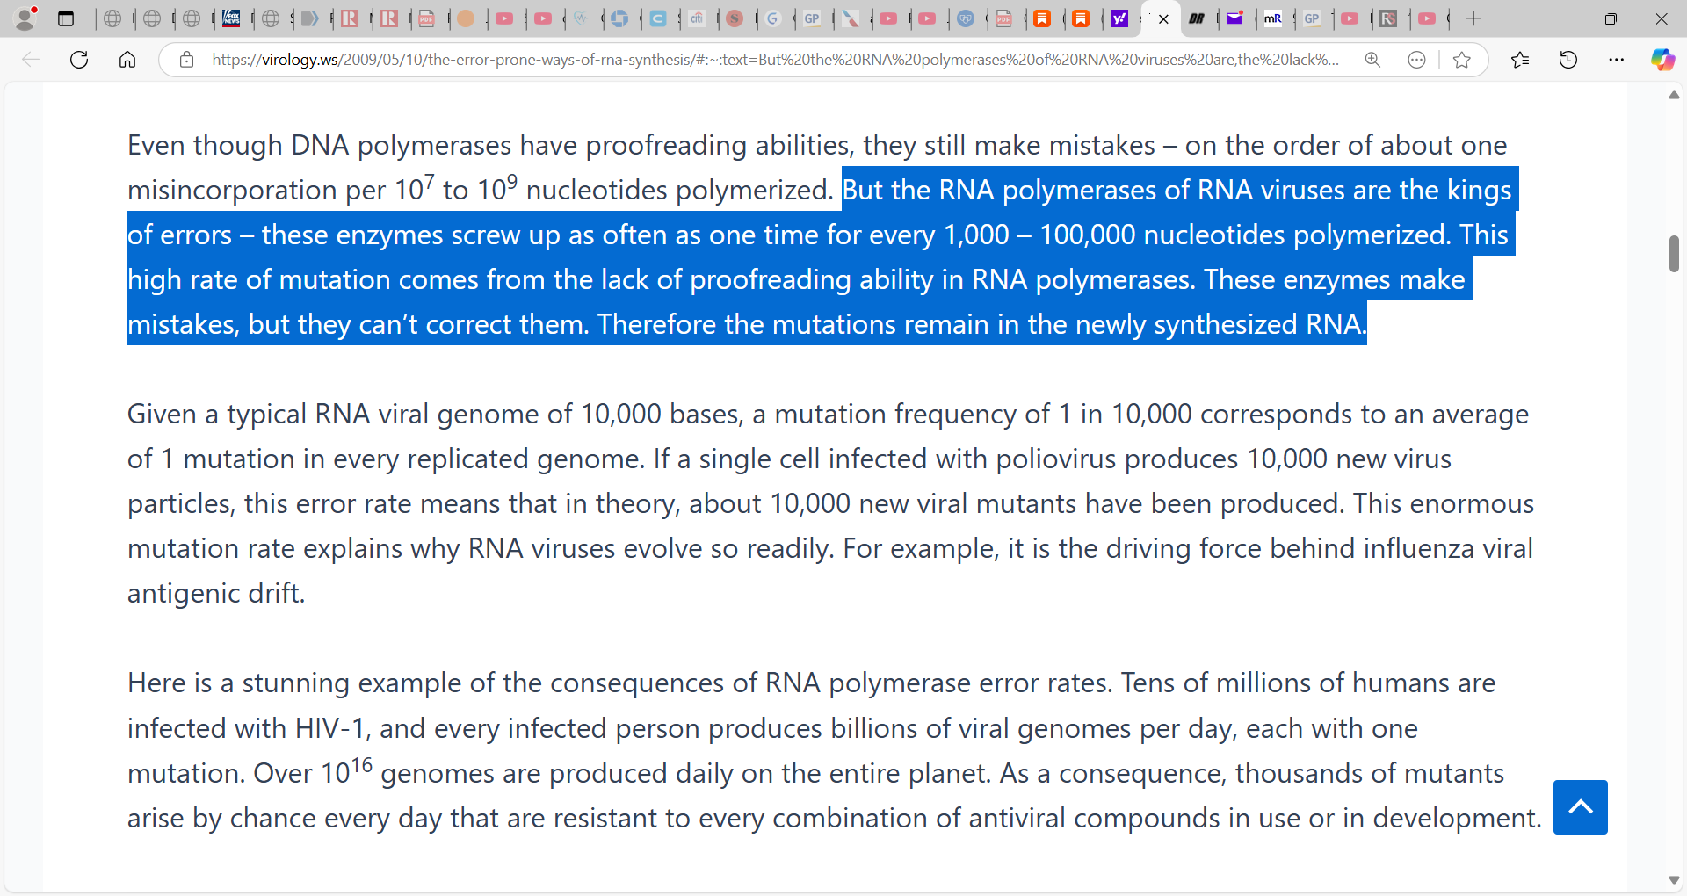Viewport: 1687px width, 896px height.
Task: Open the browser History icon
Action: click(x=1568, y=60)
